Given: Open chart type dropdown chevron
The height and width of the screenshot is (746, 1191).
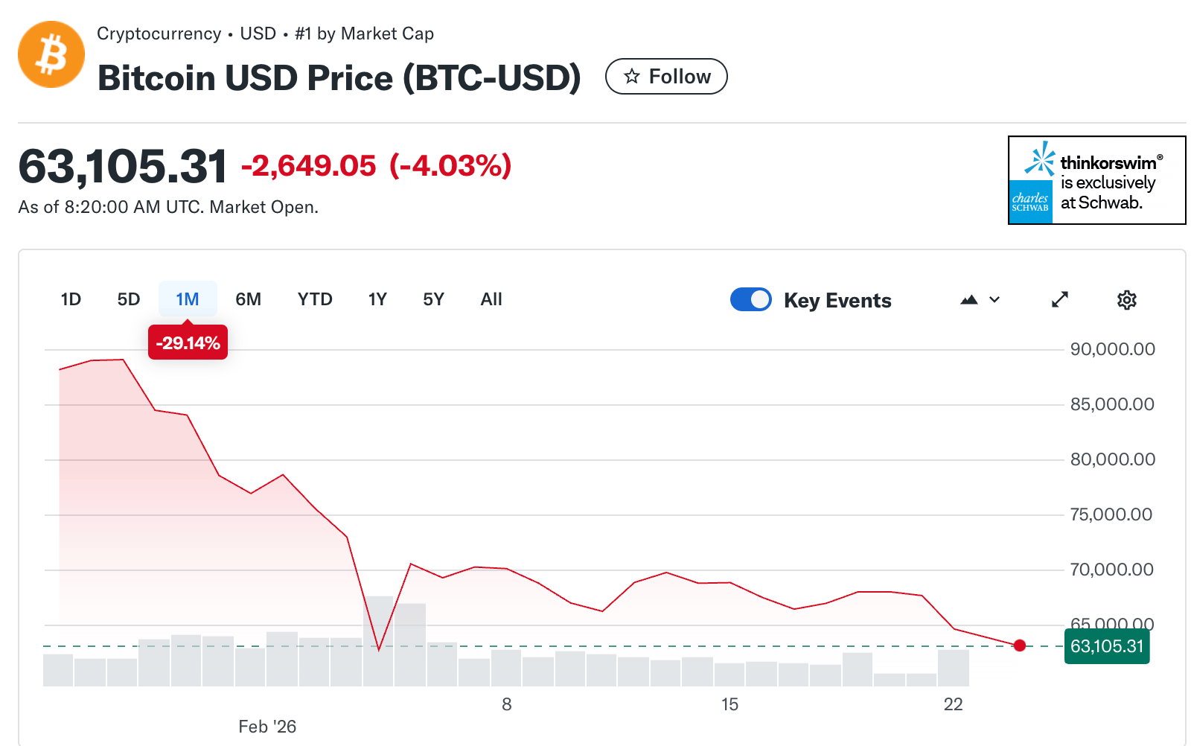Looking at the screenshot, I should (994, 300).
